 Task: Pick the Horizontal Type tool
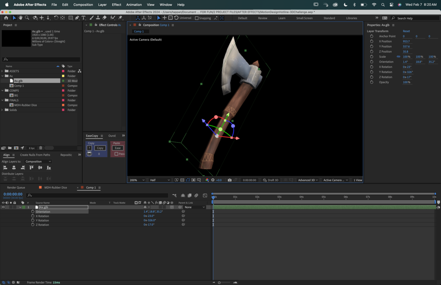pyautogui.click(x=83, y=18)
